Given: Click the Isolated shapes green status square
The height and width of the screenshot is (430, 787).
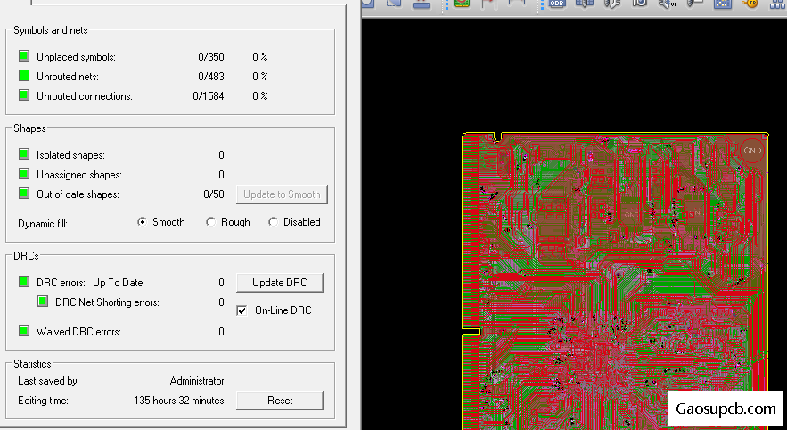Looking at the screenshot, I should pos(24,153).
